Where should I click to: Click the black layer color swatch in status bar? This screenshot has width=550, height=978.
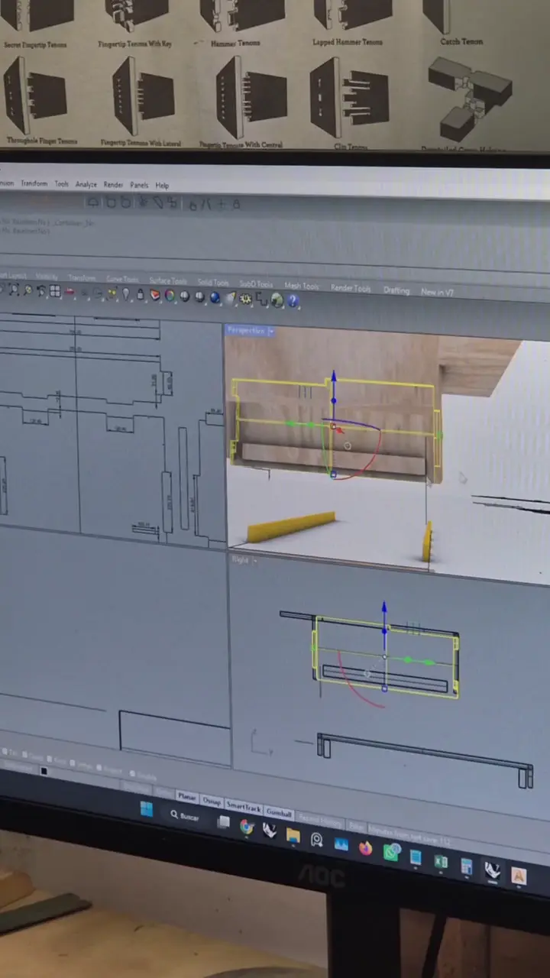(44, 771)
